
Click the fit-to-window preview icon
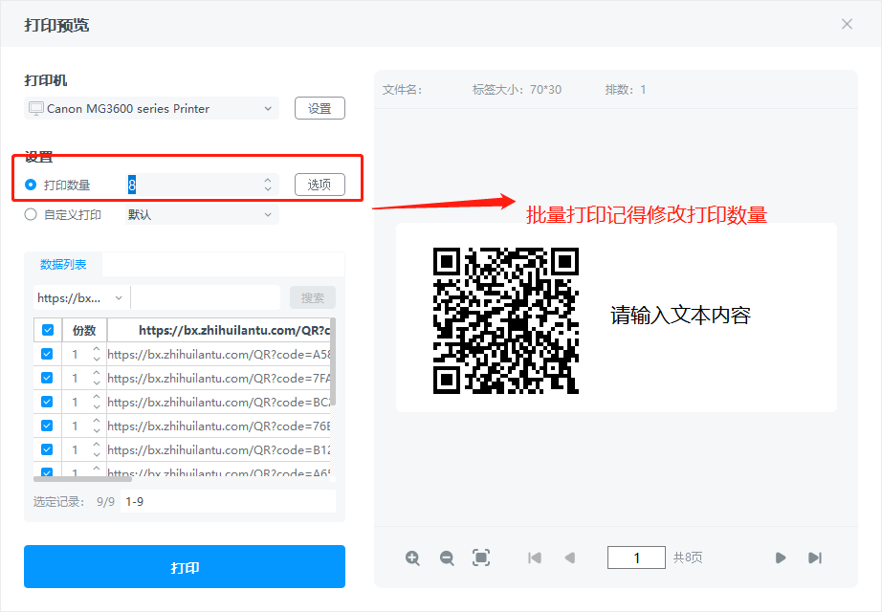click(481, 557)
